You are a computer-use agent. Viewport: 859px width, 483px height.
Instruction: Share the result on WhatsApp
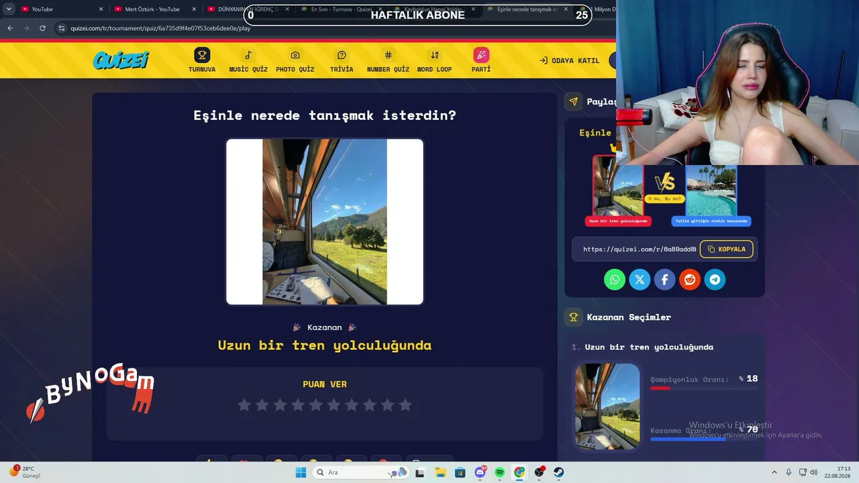coord(614,279)
